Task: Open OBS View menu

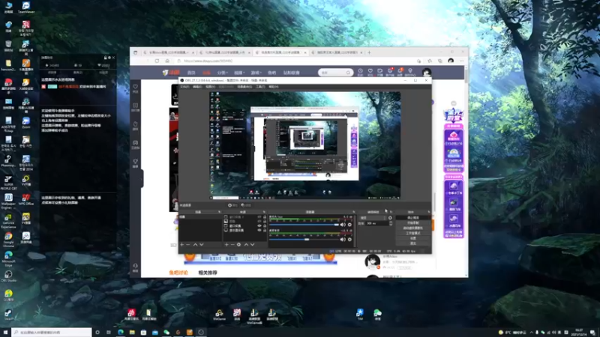Action: (x=210, y=87)
